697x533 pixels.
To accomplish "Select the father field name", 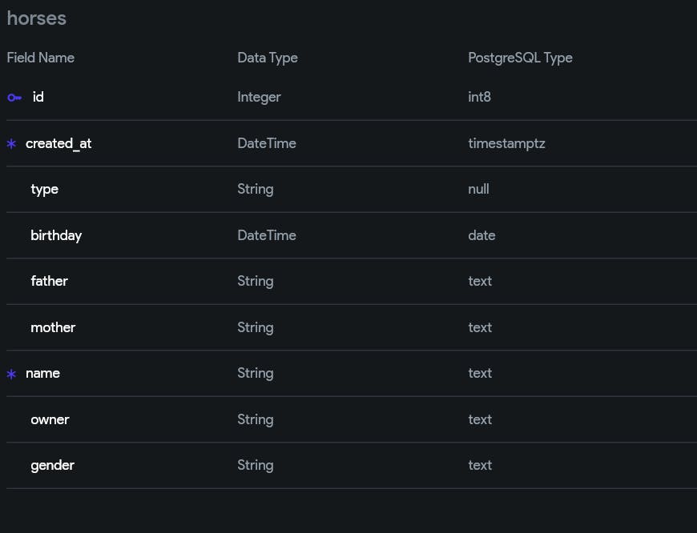I will (x=49, y=281).
